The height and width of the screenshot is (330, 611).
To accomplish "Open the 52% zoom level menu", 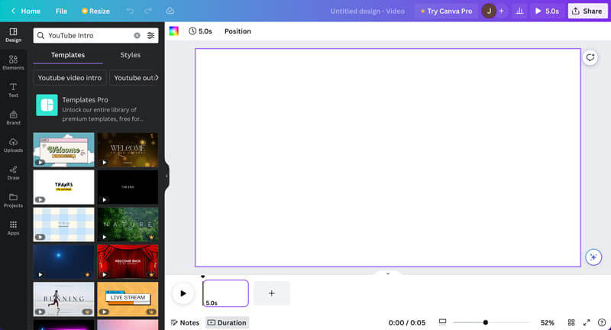I will [548, 322].
